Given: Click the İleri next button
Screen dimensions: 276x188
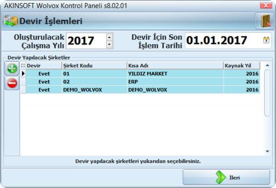Looking at the screenshot, I should pyautogui.click(x=226, y=177).
